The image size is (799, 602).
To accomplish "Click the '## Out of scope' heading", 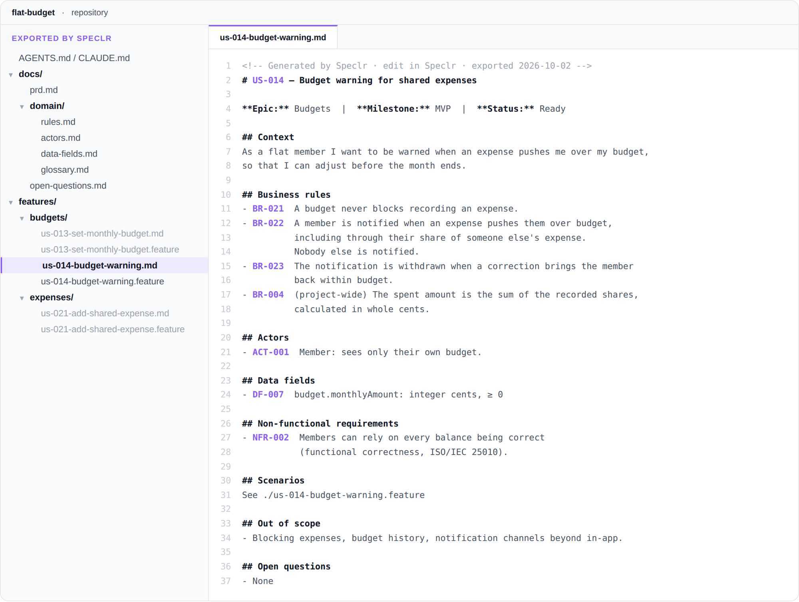I will (281, 524).
